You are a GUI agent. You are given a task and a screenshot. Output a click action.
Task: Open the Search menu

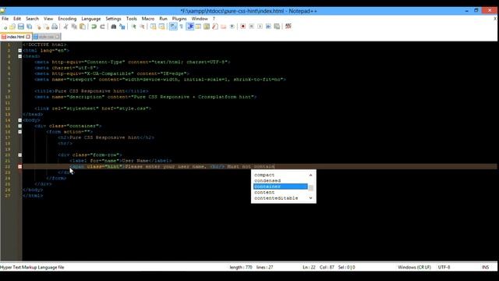(x=32, y=19)
